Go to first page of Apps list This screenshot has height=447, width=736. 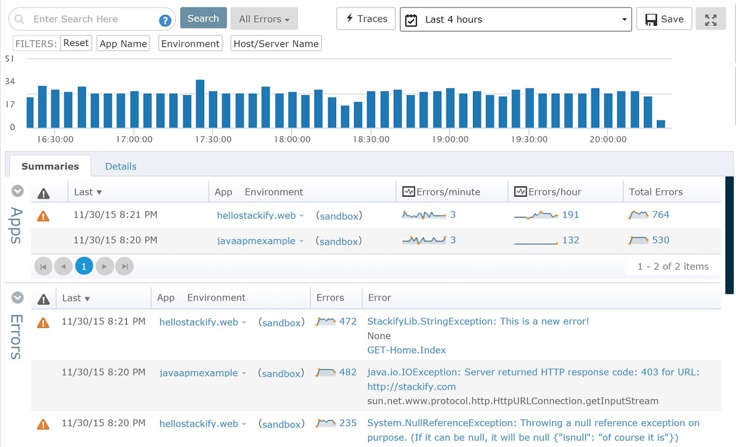coord(43,266)
